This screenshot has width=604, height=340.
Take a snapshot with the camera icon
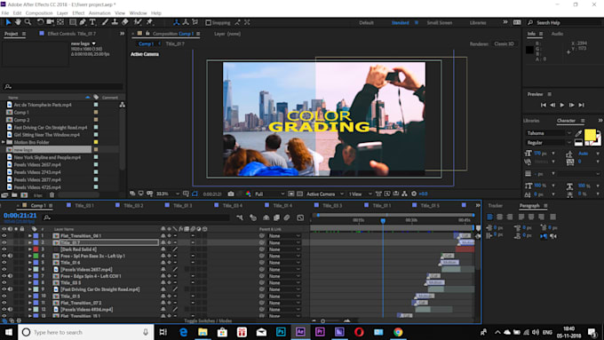pyautogui.click(x=231, y=194)
